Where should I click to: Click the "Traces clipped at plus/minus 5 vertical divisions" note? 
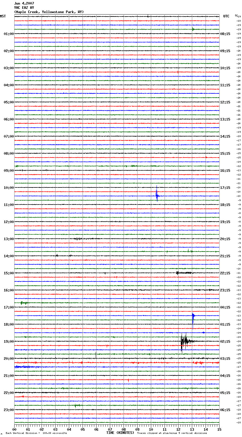point(172,433)
